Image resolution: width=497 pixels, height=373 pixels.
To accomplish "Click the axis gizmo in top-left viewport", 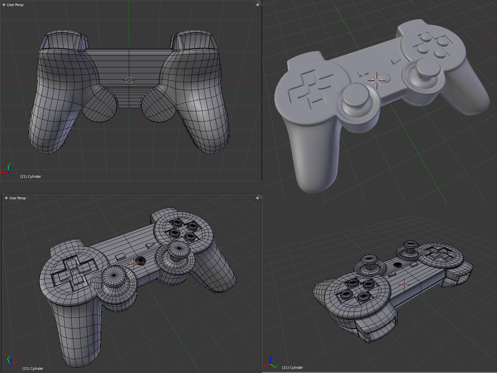I will pos(6,168).
